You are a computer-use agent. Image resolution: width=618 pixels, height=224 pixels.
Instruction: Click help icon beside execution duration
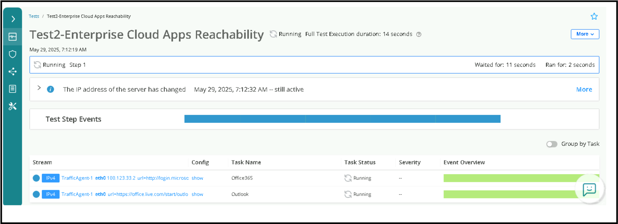tap(419, 34)
